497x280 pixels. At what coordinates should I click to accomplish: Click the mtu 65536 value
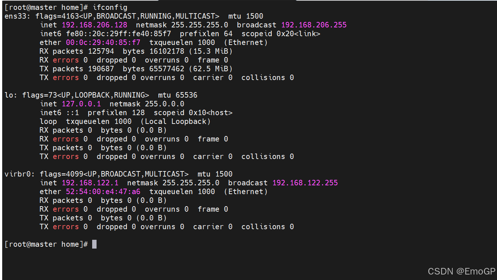click(x=187, y=95)
